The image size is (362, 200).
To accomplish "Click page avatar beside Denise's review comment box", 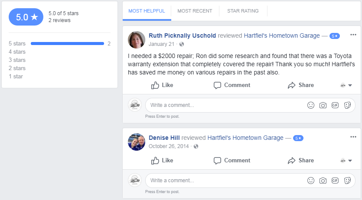I will click(135, 180).
